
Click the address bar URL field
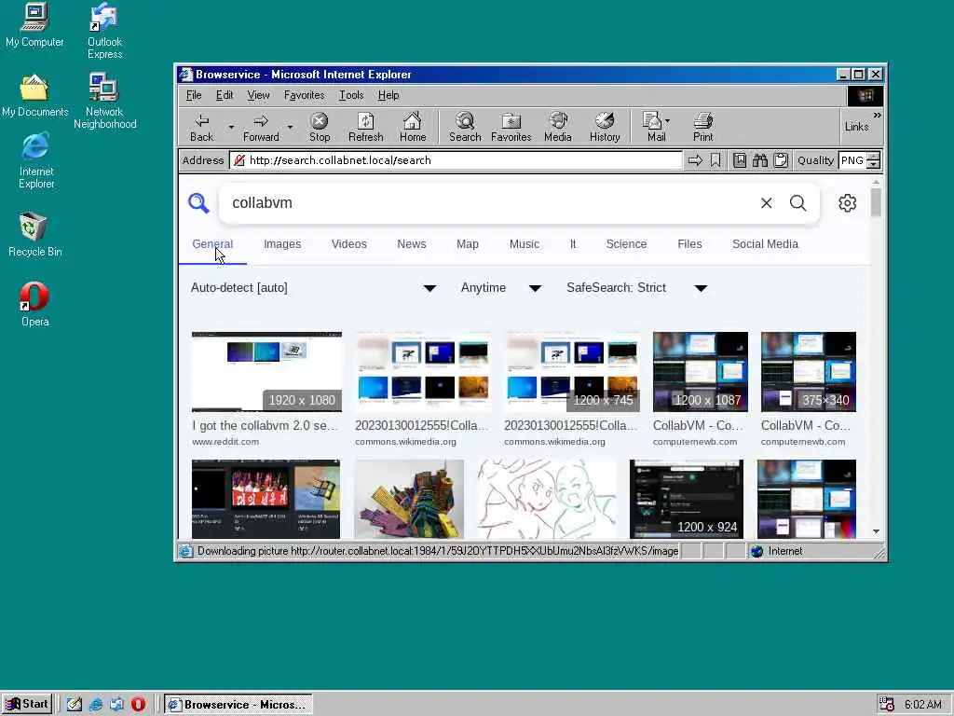pos(457,160)
